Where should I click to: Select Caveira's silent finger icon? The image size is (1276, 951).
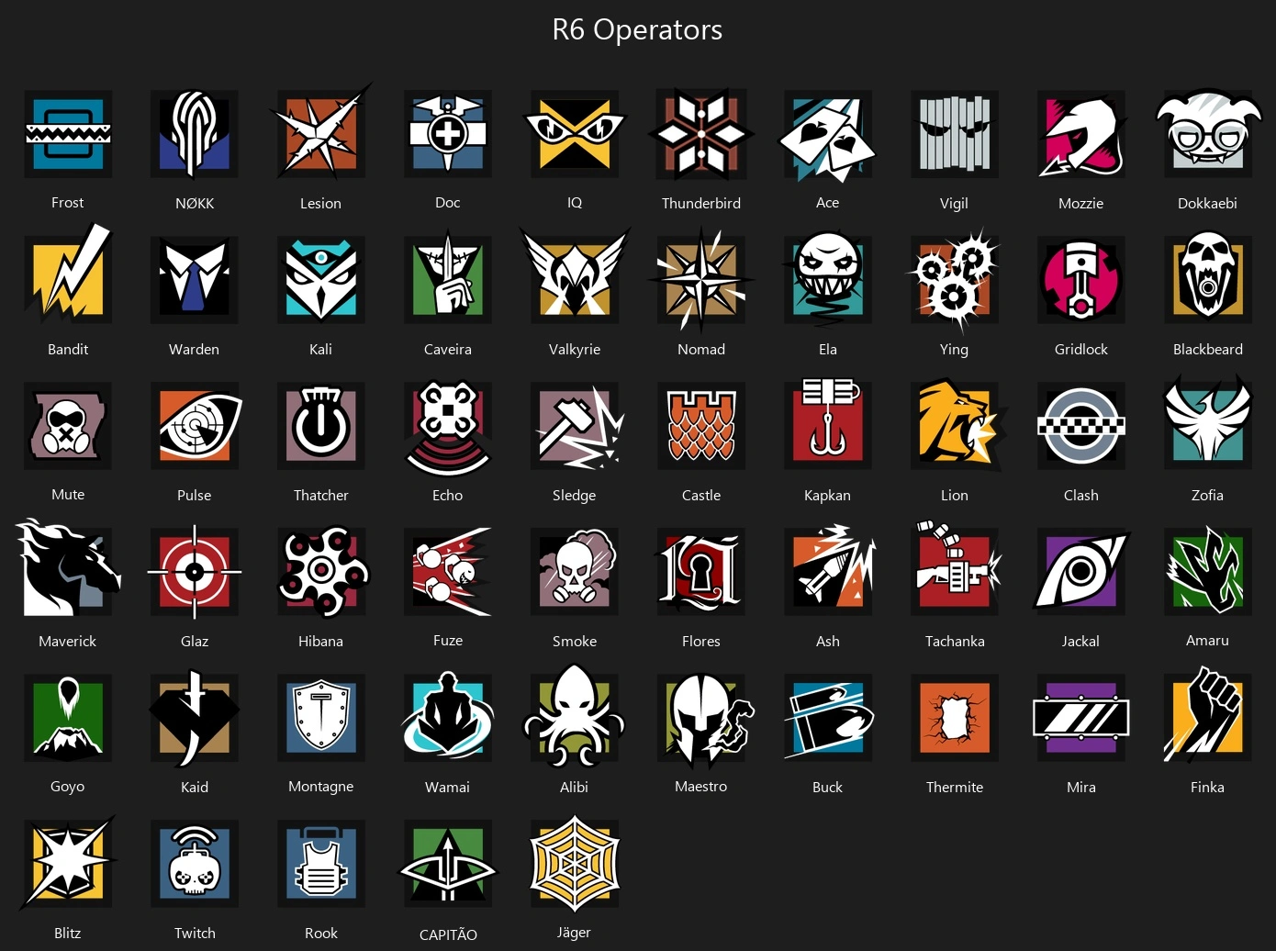(x=448, y=279)
